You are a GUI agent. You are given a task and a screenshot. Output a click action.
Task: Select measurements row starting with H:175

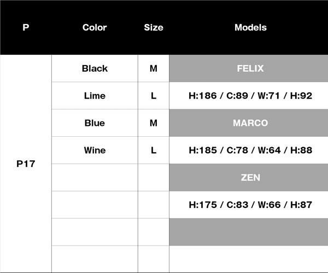pos(250,205)
